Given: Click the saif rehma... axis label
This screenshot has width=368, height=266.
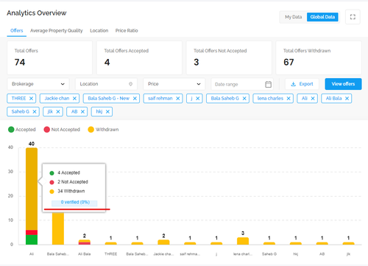Looking at the screenshot, I should pos(190,254).
